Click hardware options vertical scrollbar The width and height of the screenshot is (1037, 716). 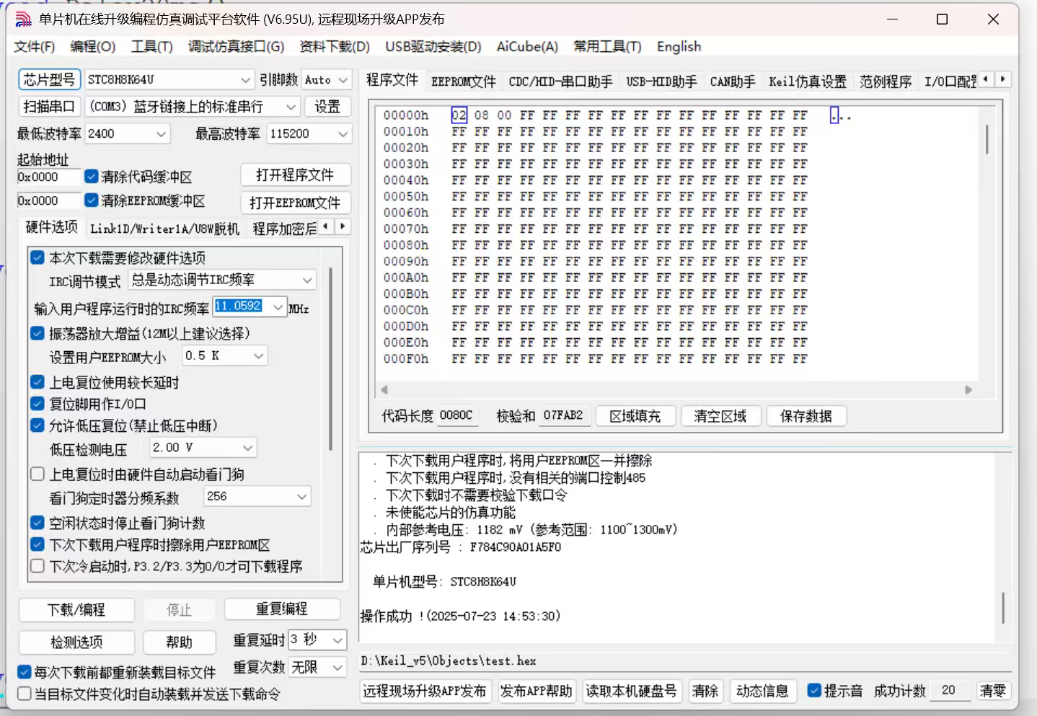330,358
